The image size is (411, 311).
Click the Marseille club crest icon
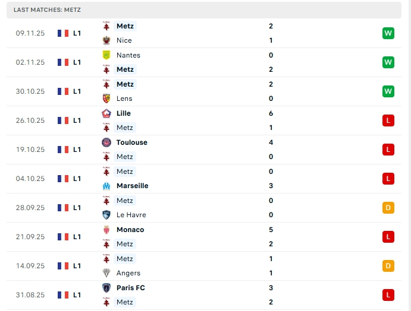pos(106,186)
